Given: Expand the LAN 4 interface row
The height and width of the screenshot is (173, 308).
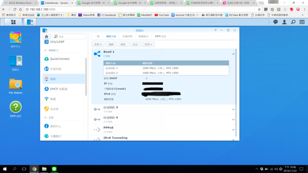Looking at the screenshot, I should pyautogui.click(x=233, y=120).
